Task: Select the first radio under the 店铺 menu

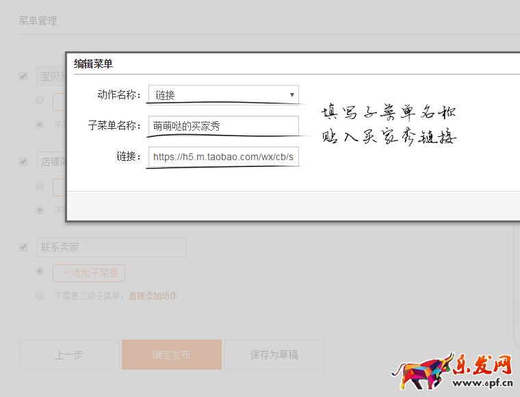Action: tap(40, 186)
